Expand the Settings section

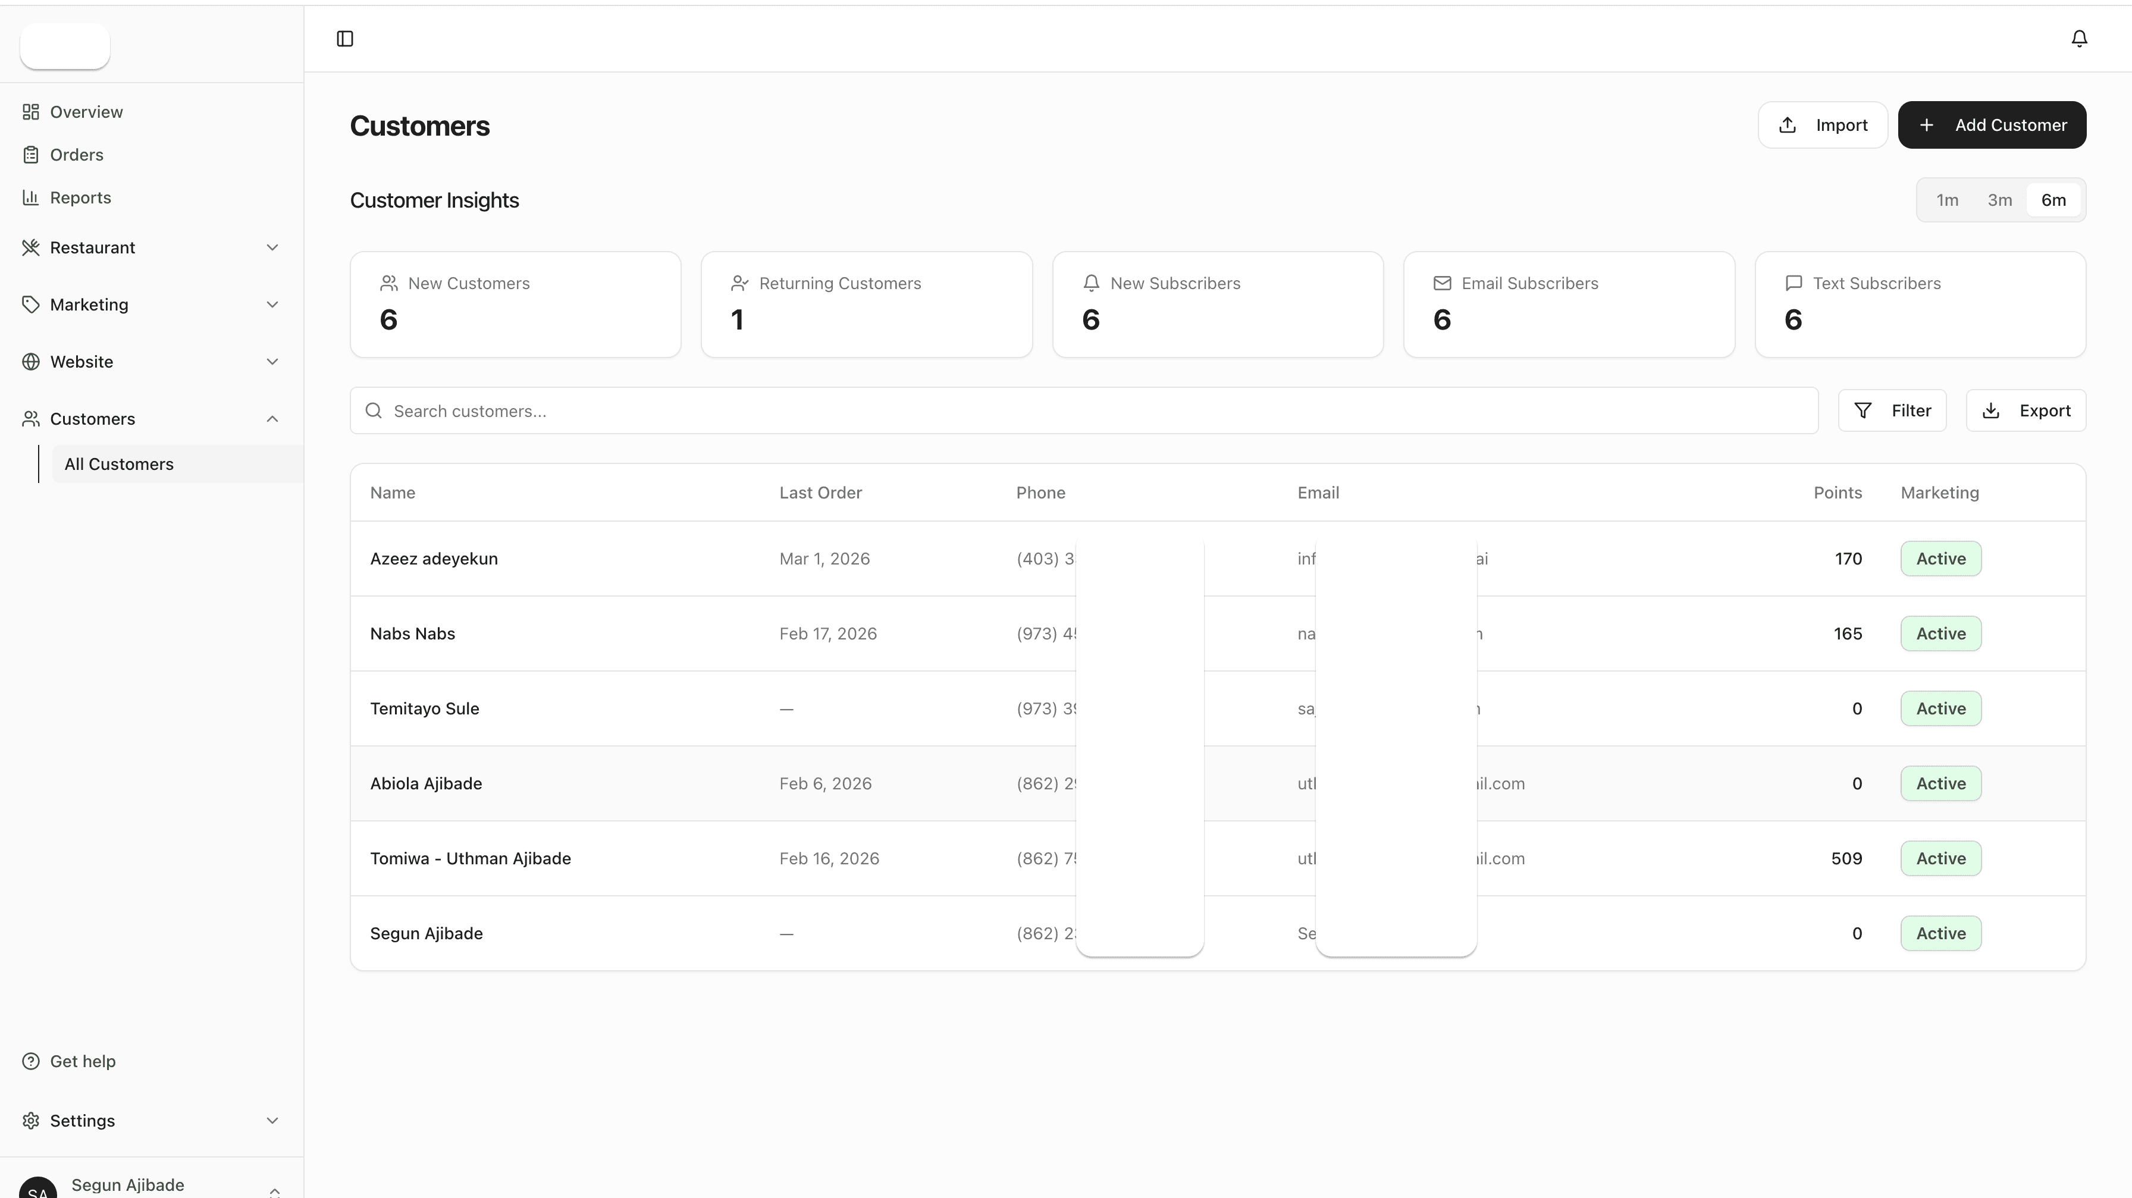point(152,1120)
